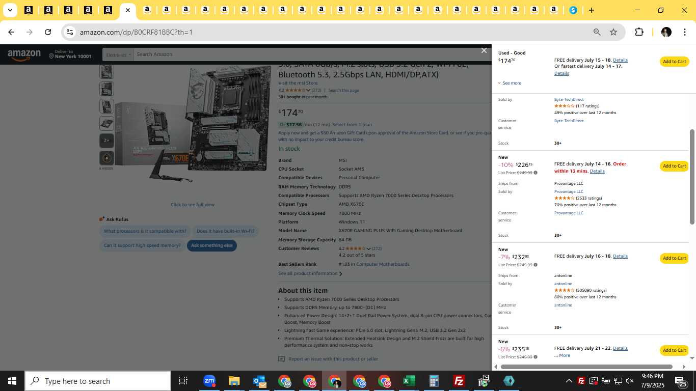This screenshot has height=391, width=696.
Task: Click Details link for July 16 - 18 delivery
Action: pos(620,256)
